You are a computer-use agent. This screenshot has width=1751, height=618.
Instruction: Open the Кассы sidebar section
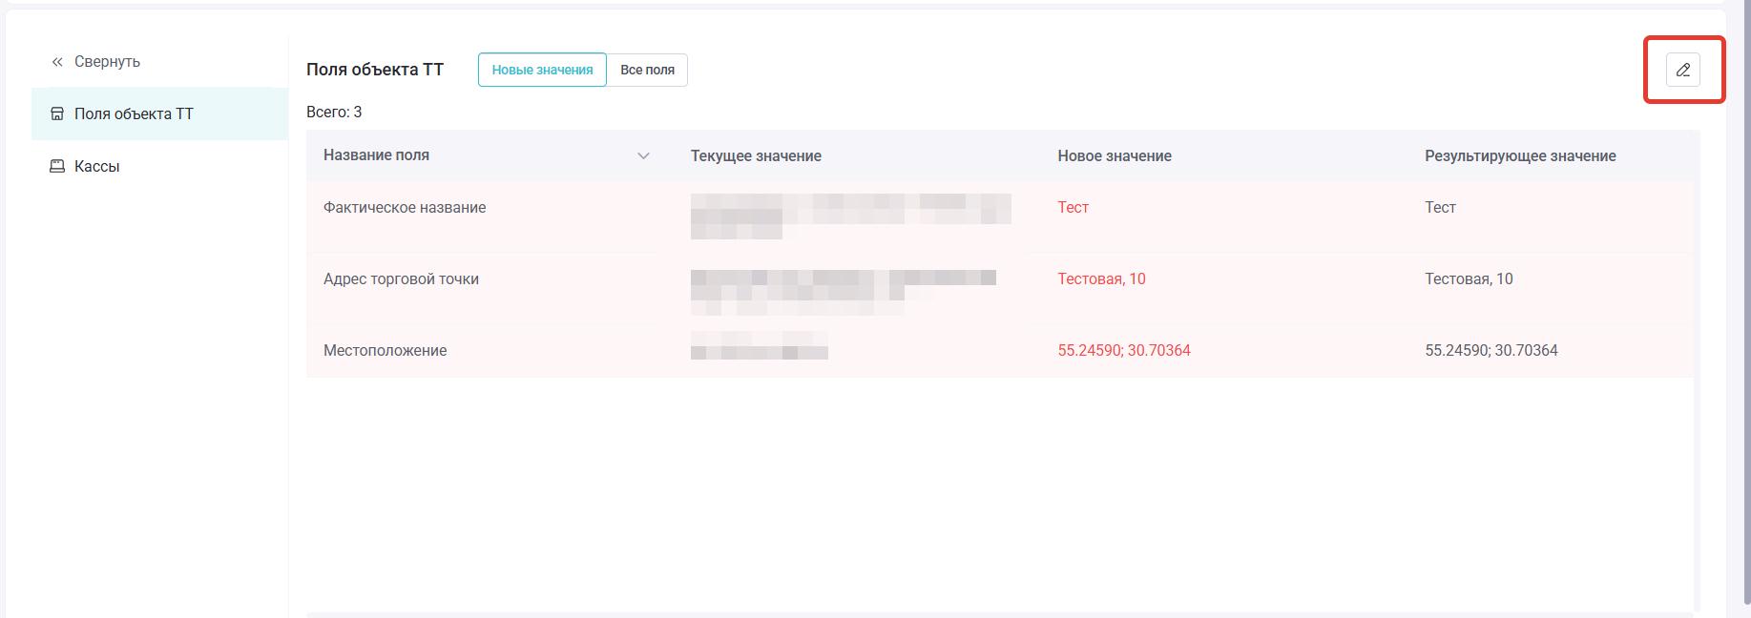[x=97, y=166]
